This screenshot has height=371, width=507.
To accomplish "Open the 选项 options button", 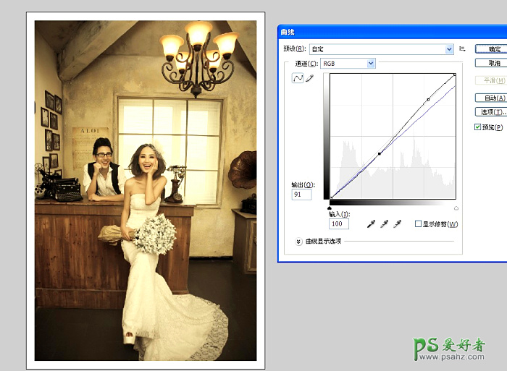I will pos(491,112).
